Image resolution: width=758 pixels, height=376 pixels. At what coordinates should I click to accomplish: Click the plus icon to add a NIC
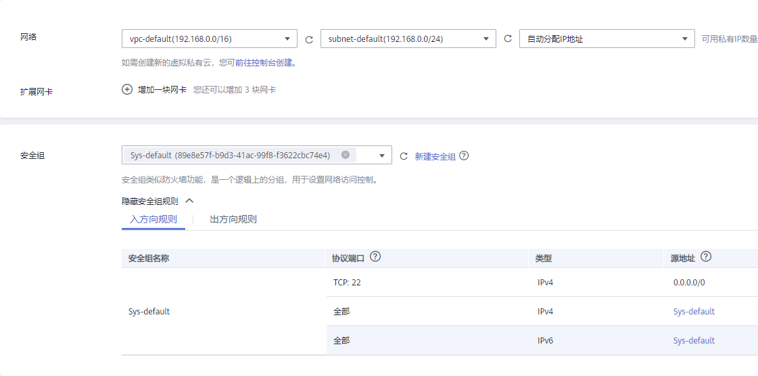(x=127, y=89)
